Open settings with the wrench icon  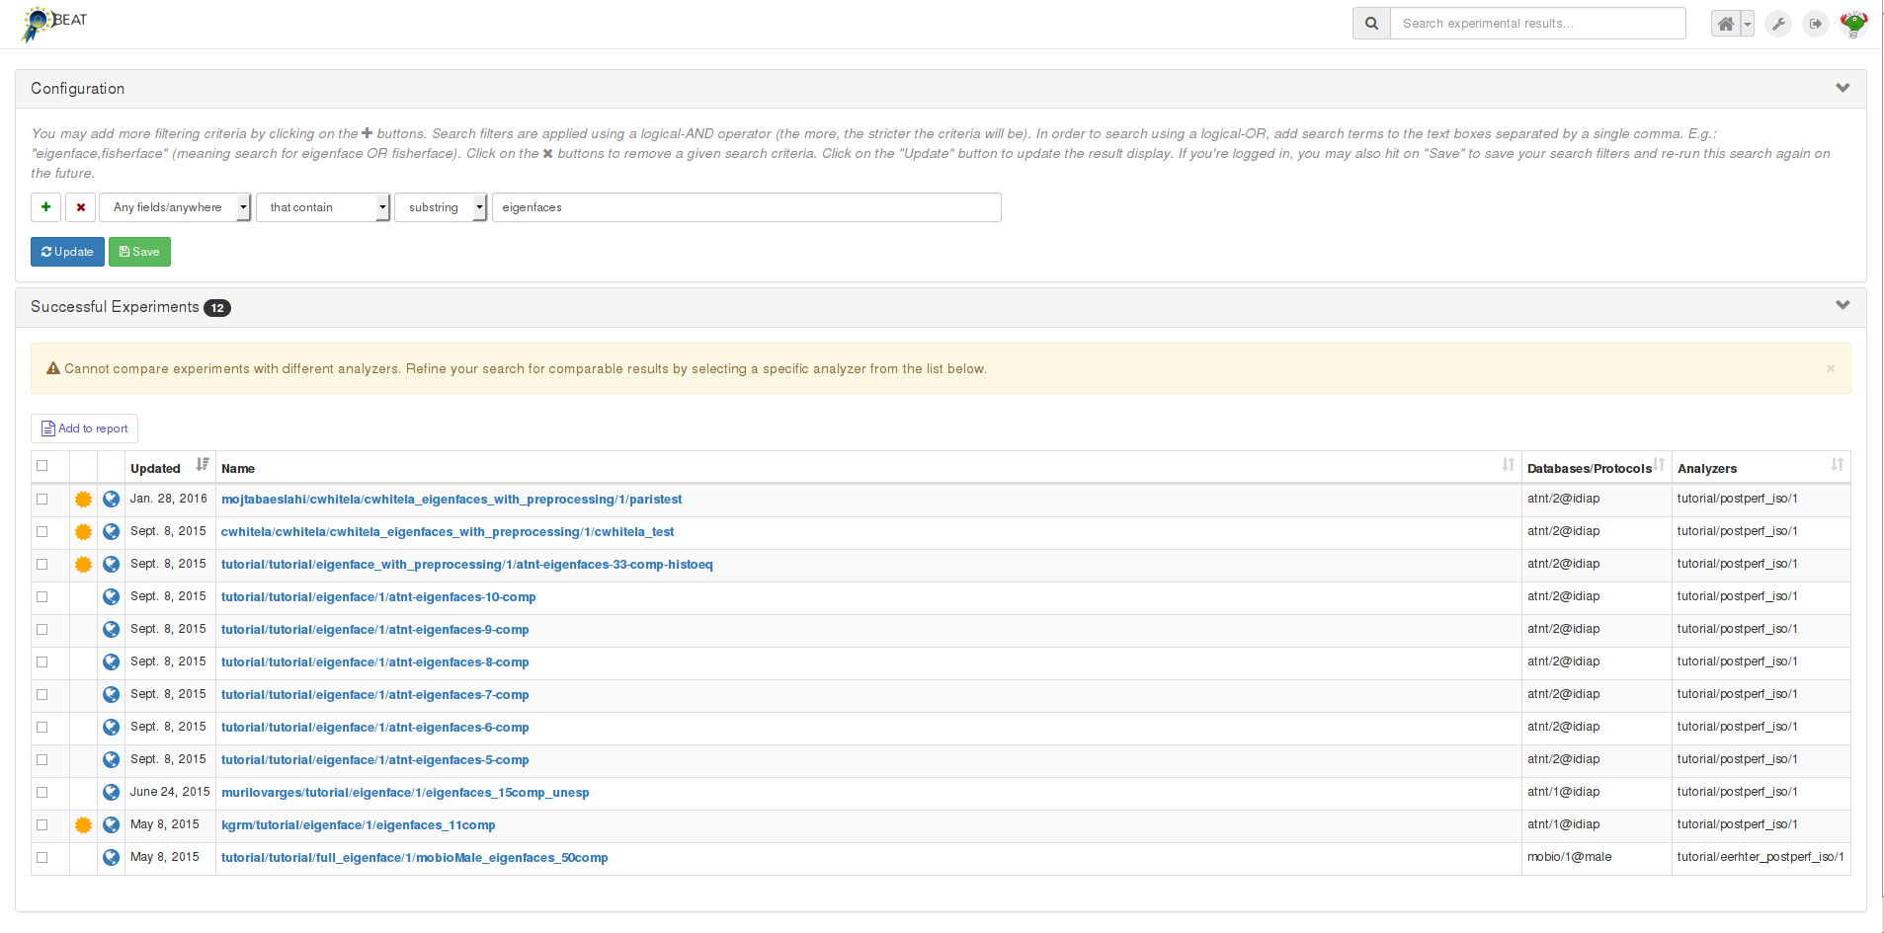coord(1778,23)
